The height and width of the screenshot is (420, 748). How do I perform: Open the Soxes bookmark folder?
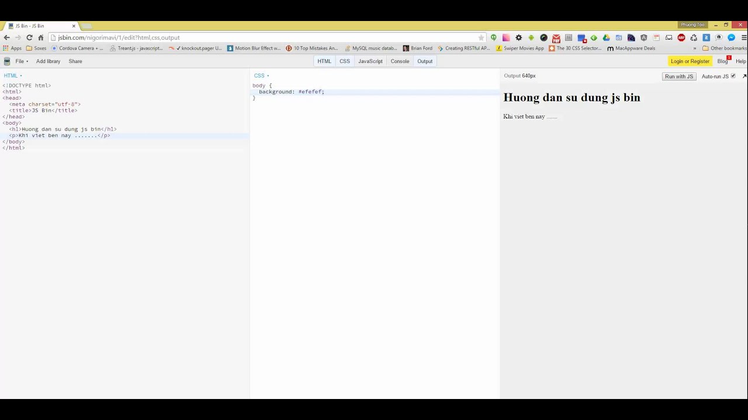36,48
